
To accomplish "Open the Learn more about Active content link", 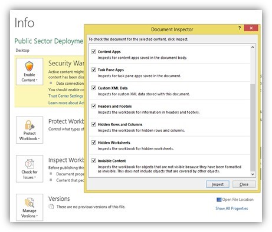I will (x=66, y=103).
